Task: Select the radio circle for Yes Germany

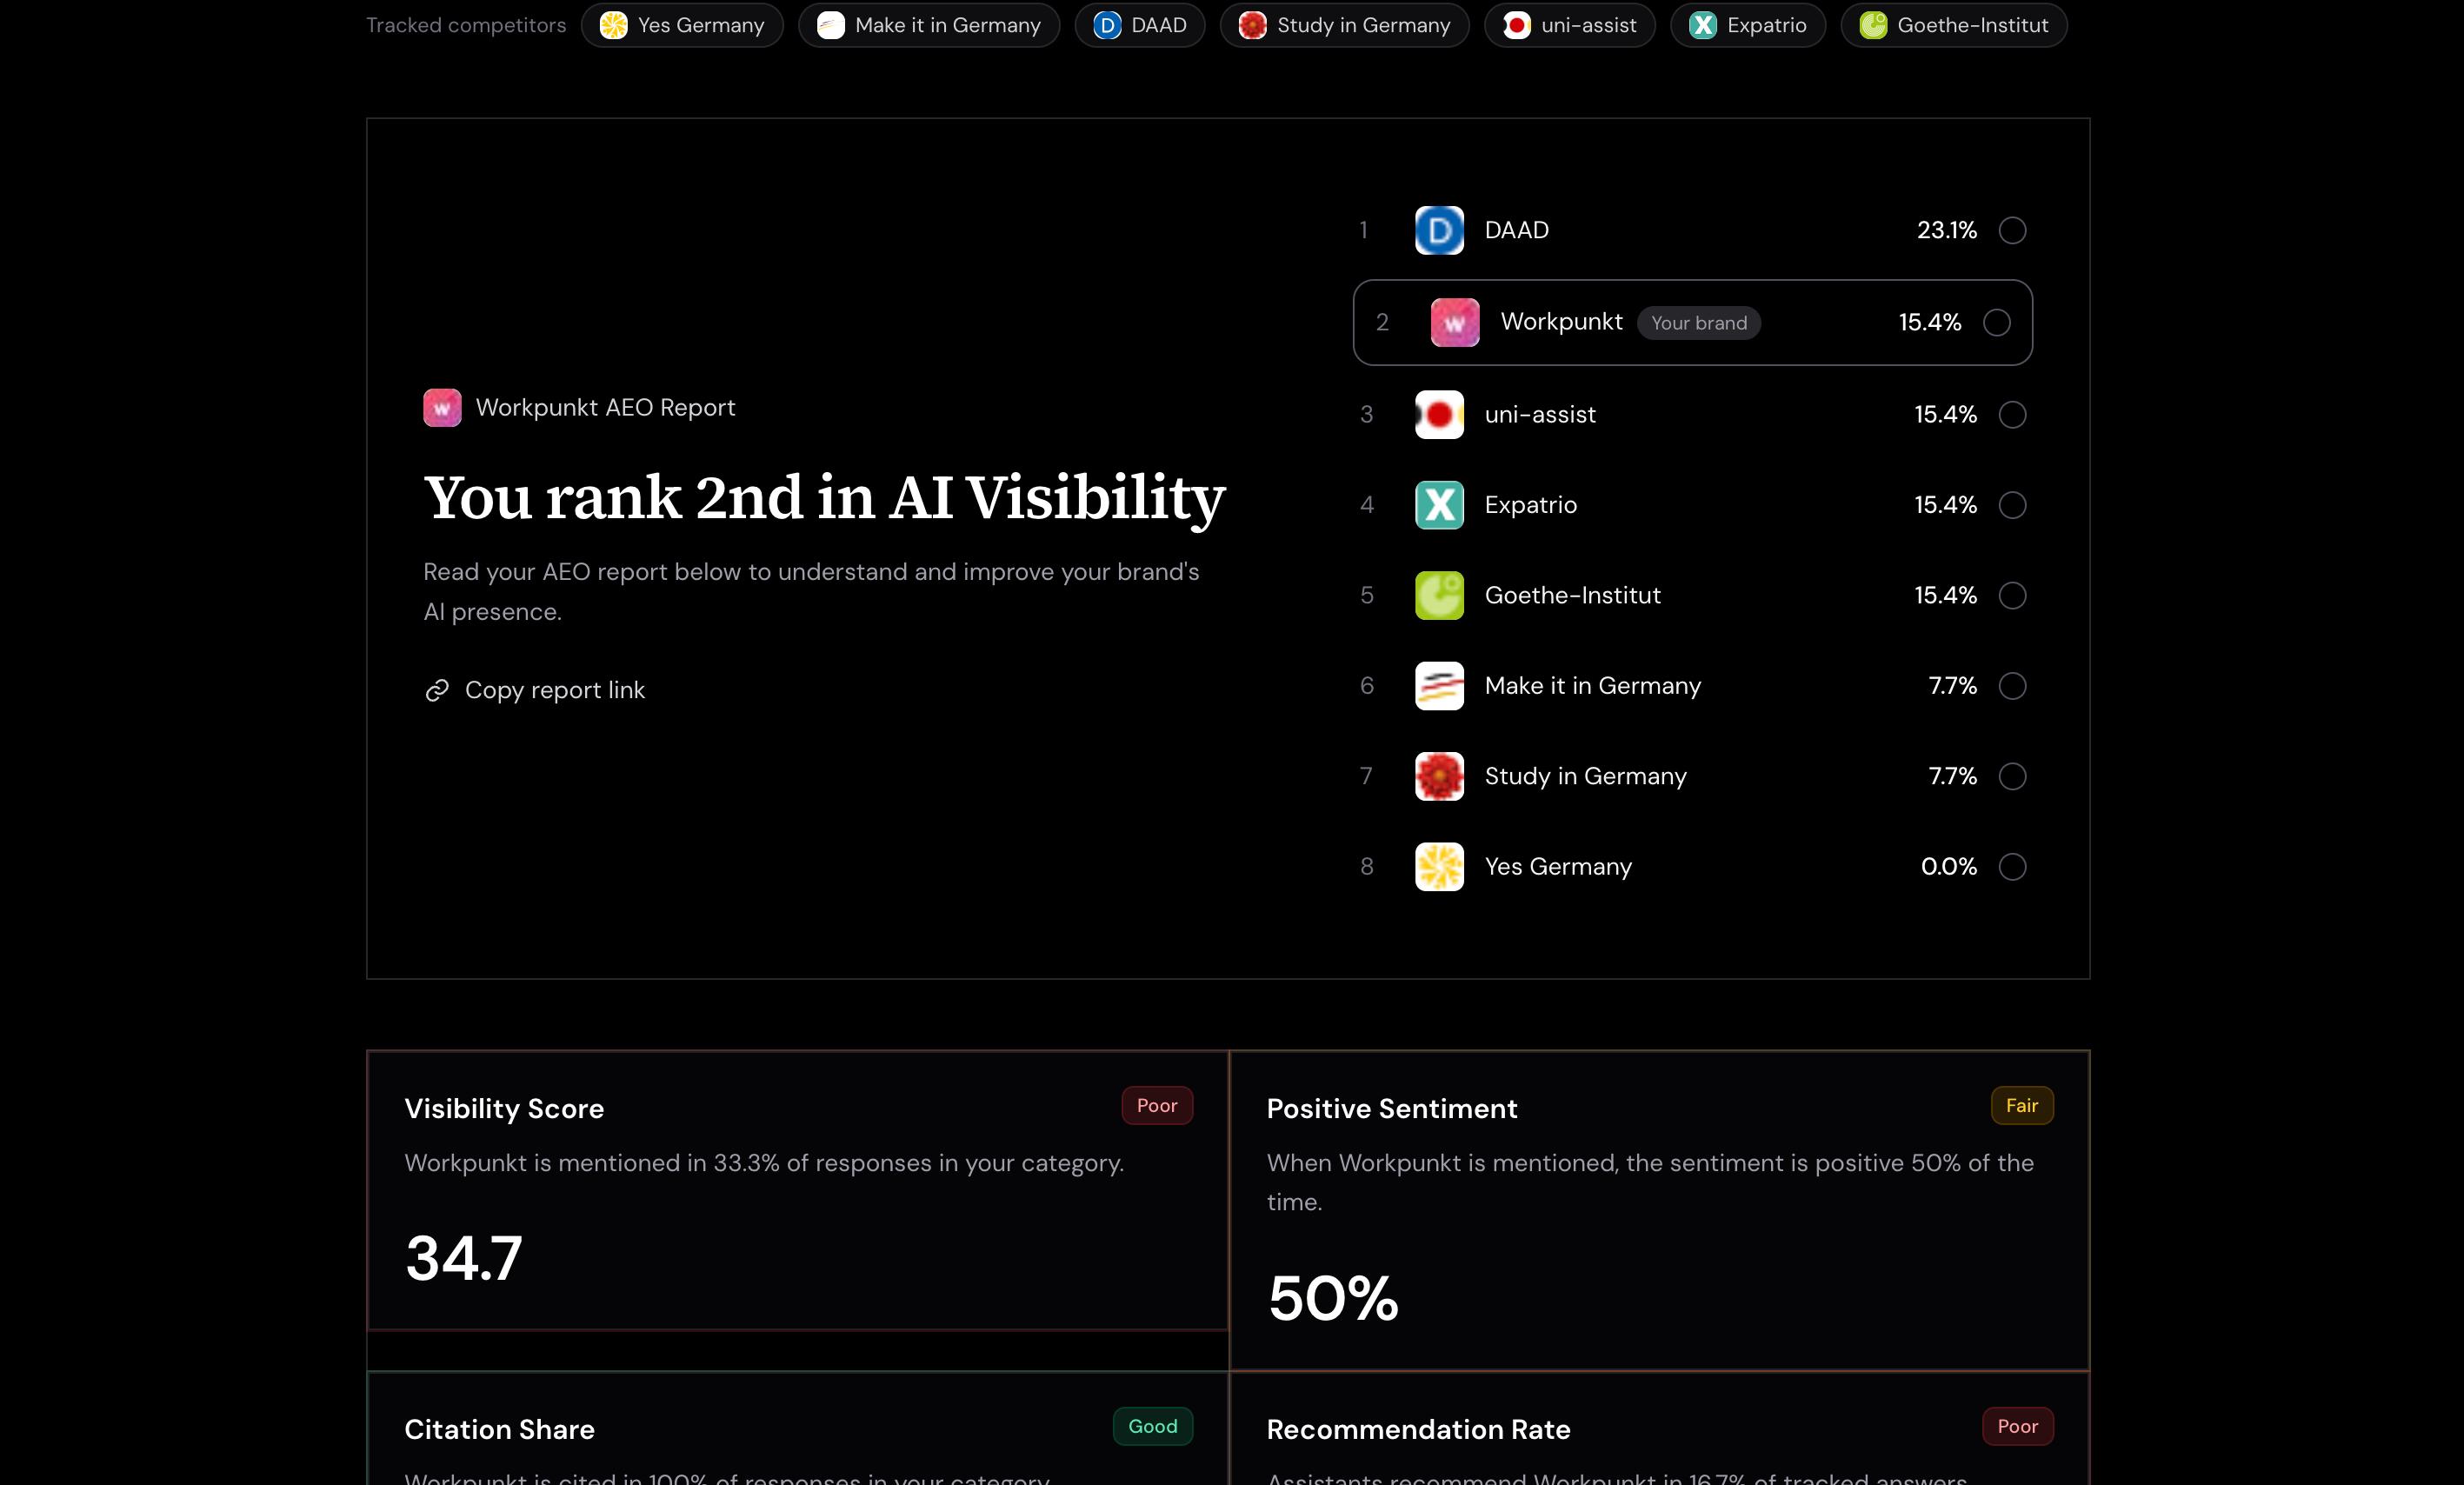Action: click(x=2012, y=866)
